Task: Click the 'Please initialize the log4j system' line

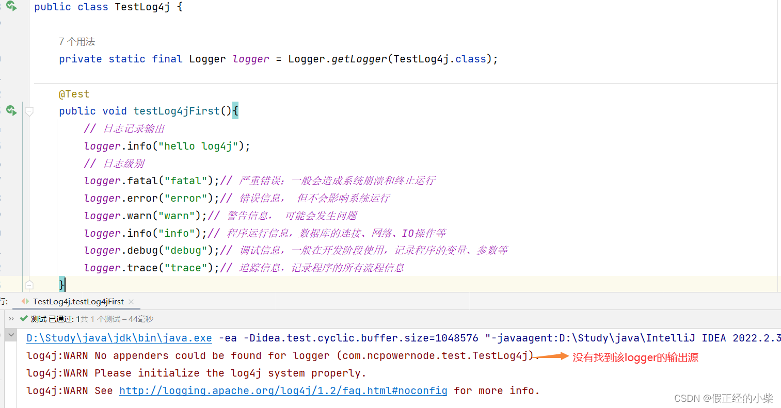Action: (x=196, y=373)
